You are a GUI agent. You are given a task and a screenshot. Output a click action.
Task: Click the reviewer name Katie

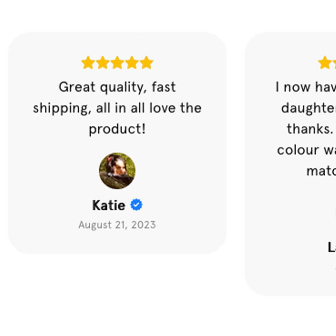coord(109,205)
